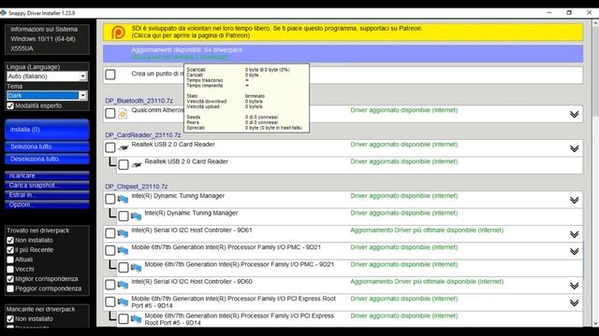Click Informazioni sul Sistema panel
599x336 pixels.
pyautogui.click(x=47, y=39)
